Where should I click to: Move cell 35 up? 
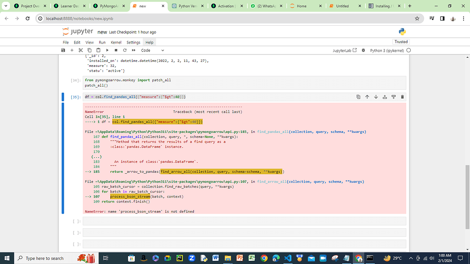click(367, 97)
